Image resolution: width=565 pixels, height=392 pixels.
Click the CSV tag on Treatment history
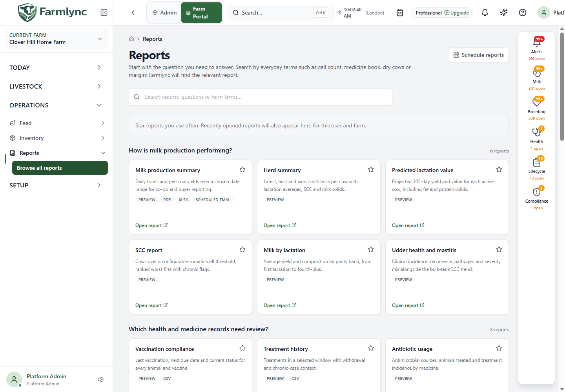295,379
